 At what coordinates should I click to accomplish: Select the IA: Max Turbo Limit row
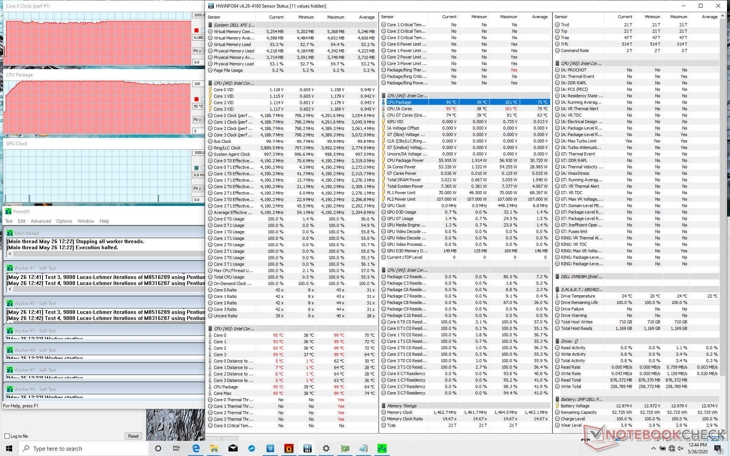tap(637, 141)
